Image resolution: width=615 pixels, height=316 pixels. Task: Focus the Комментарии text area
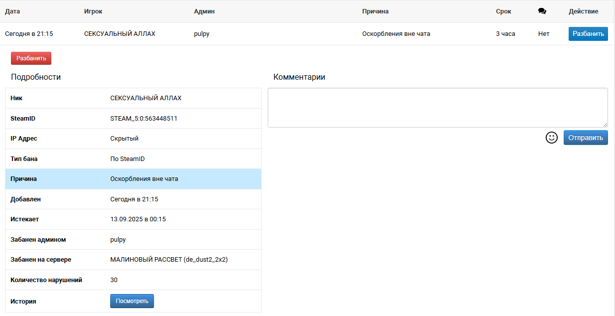pos(437,108)
